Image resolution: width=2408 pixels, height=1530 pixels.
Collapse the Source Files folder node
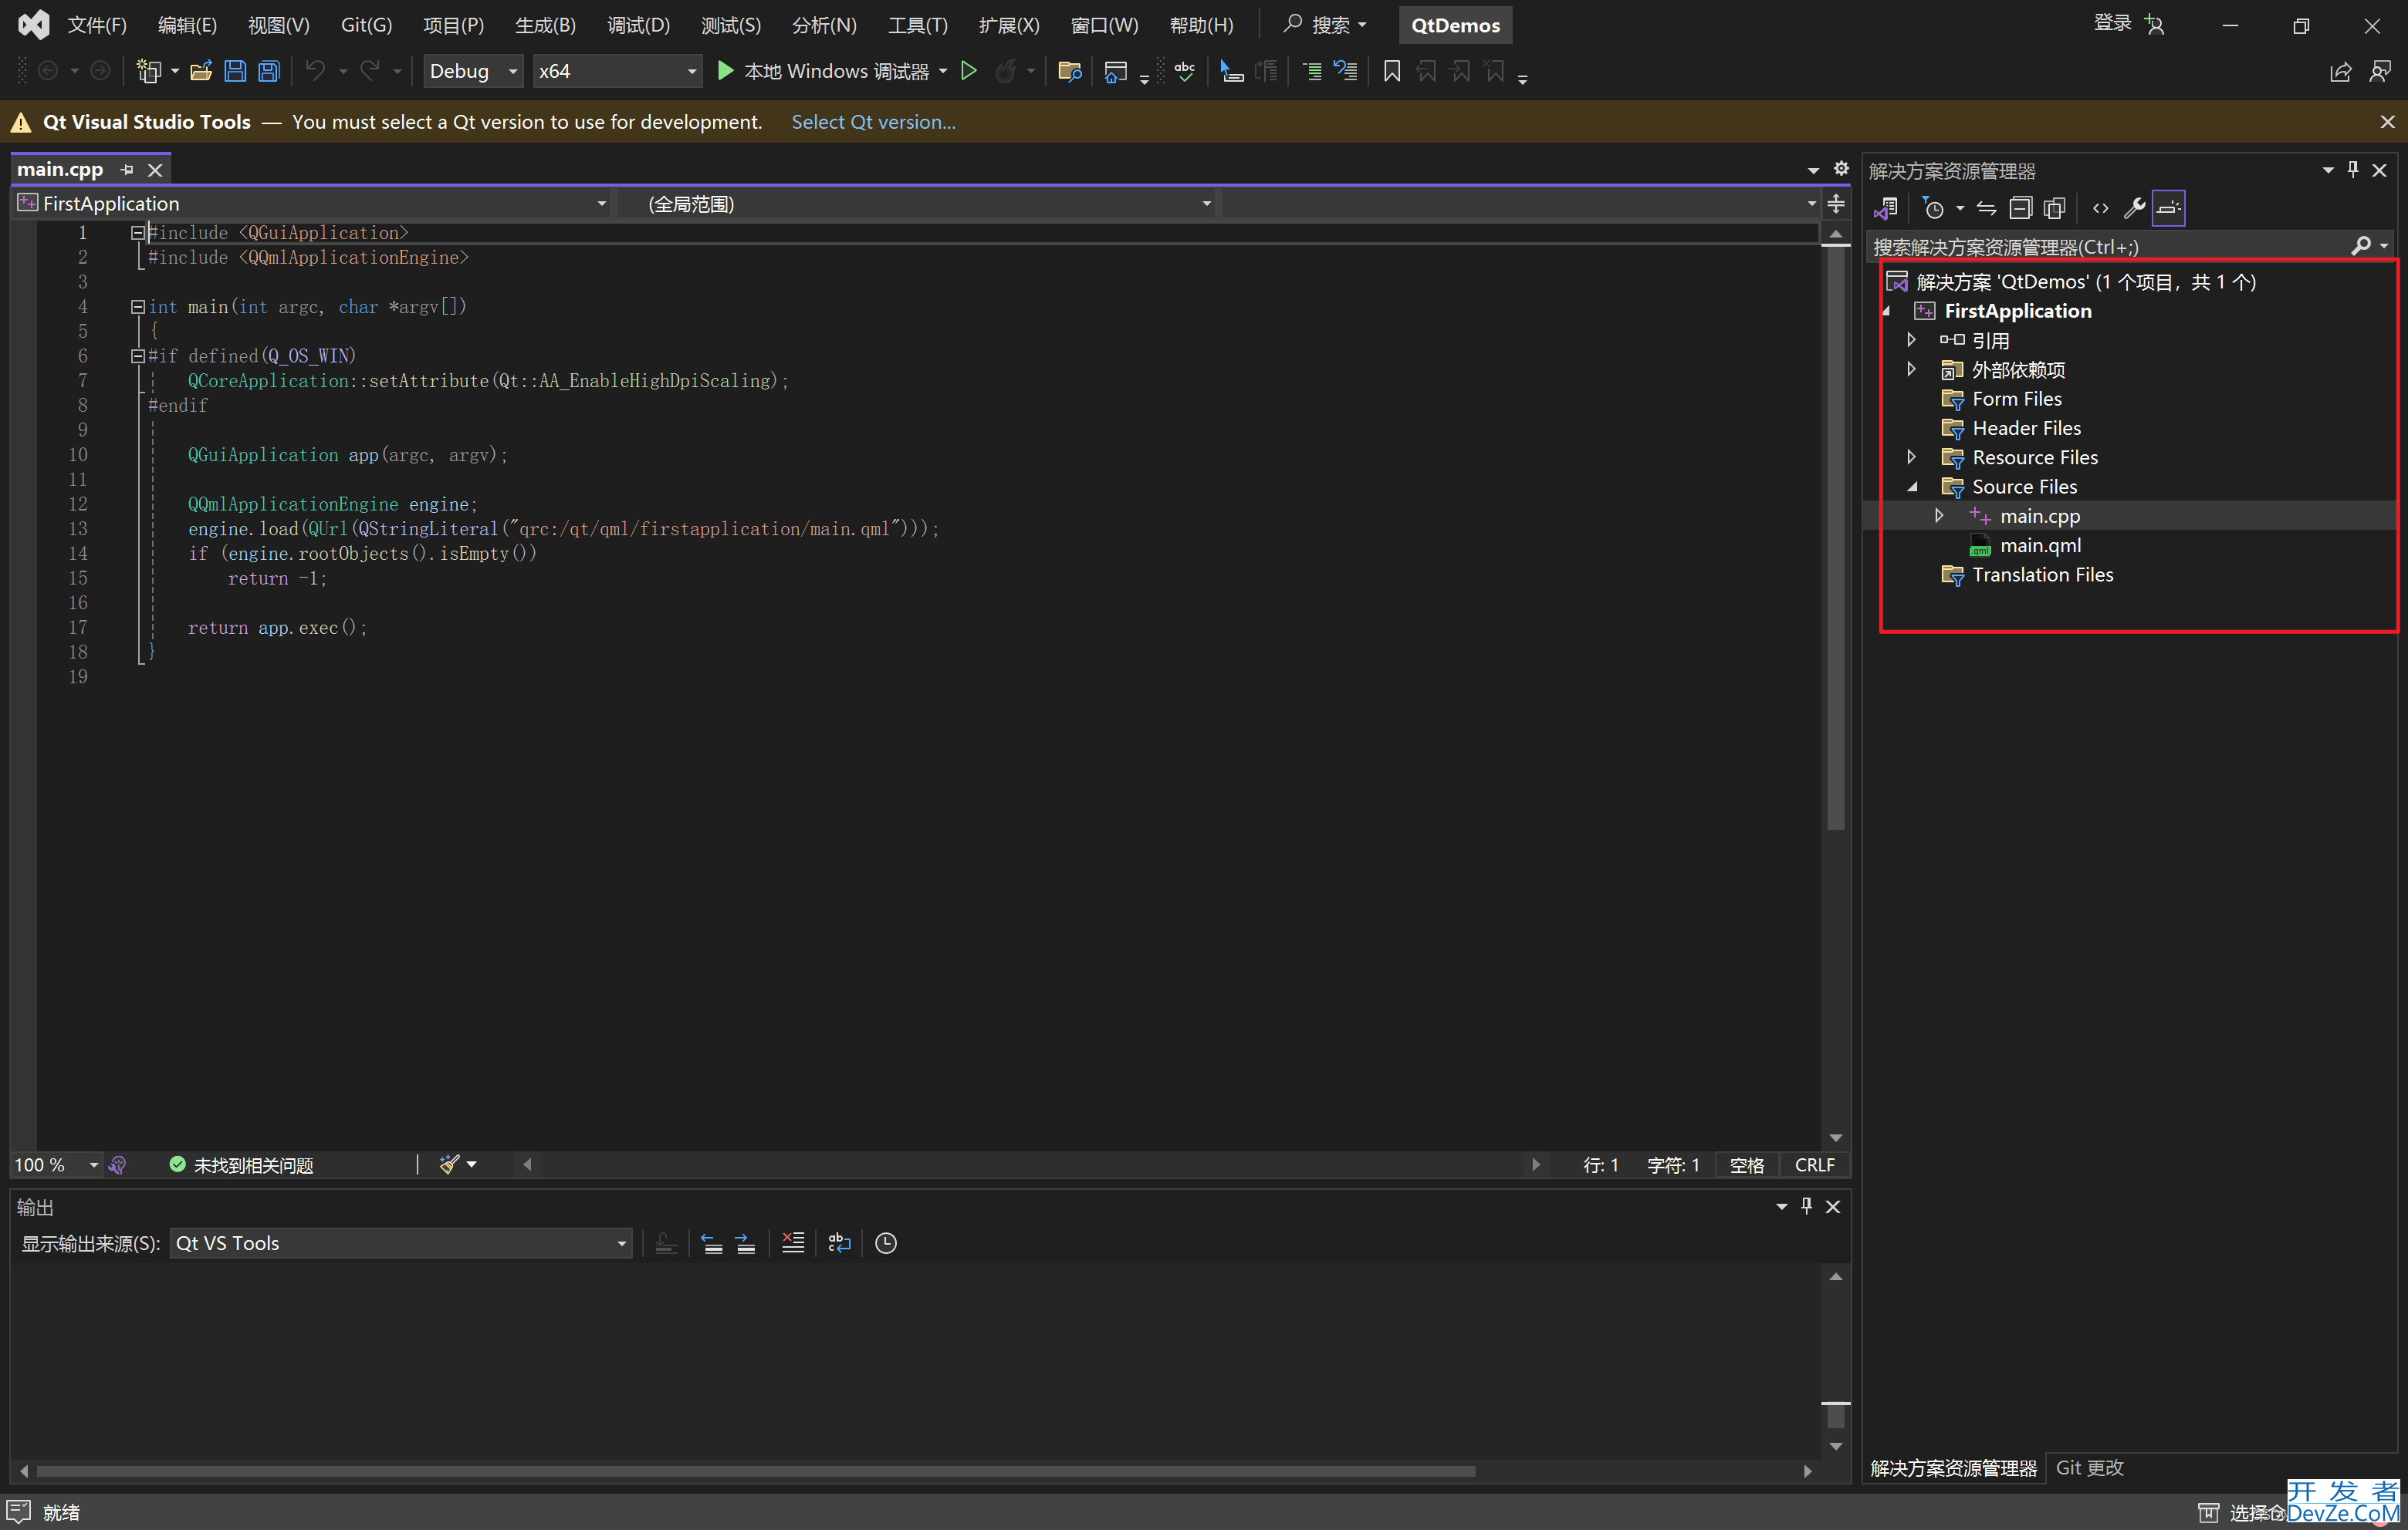pyautogui.click(x=1911, y=487)
